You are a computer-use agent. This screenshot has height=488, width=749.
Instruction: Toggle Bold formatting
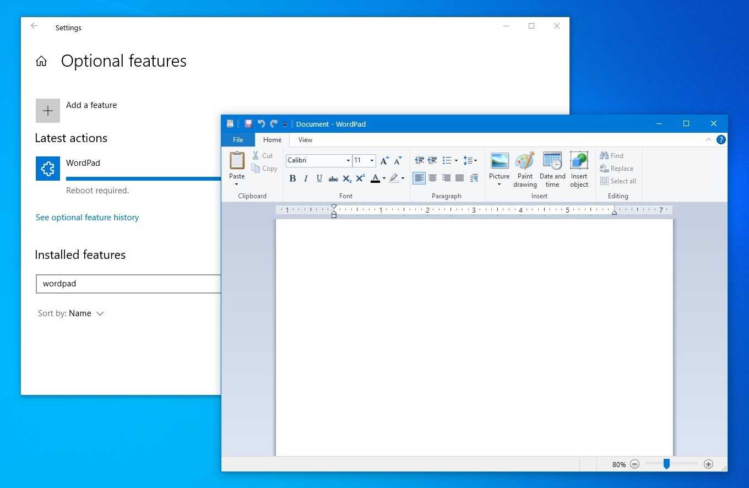(x=292, y=178)
